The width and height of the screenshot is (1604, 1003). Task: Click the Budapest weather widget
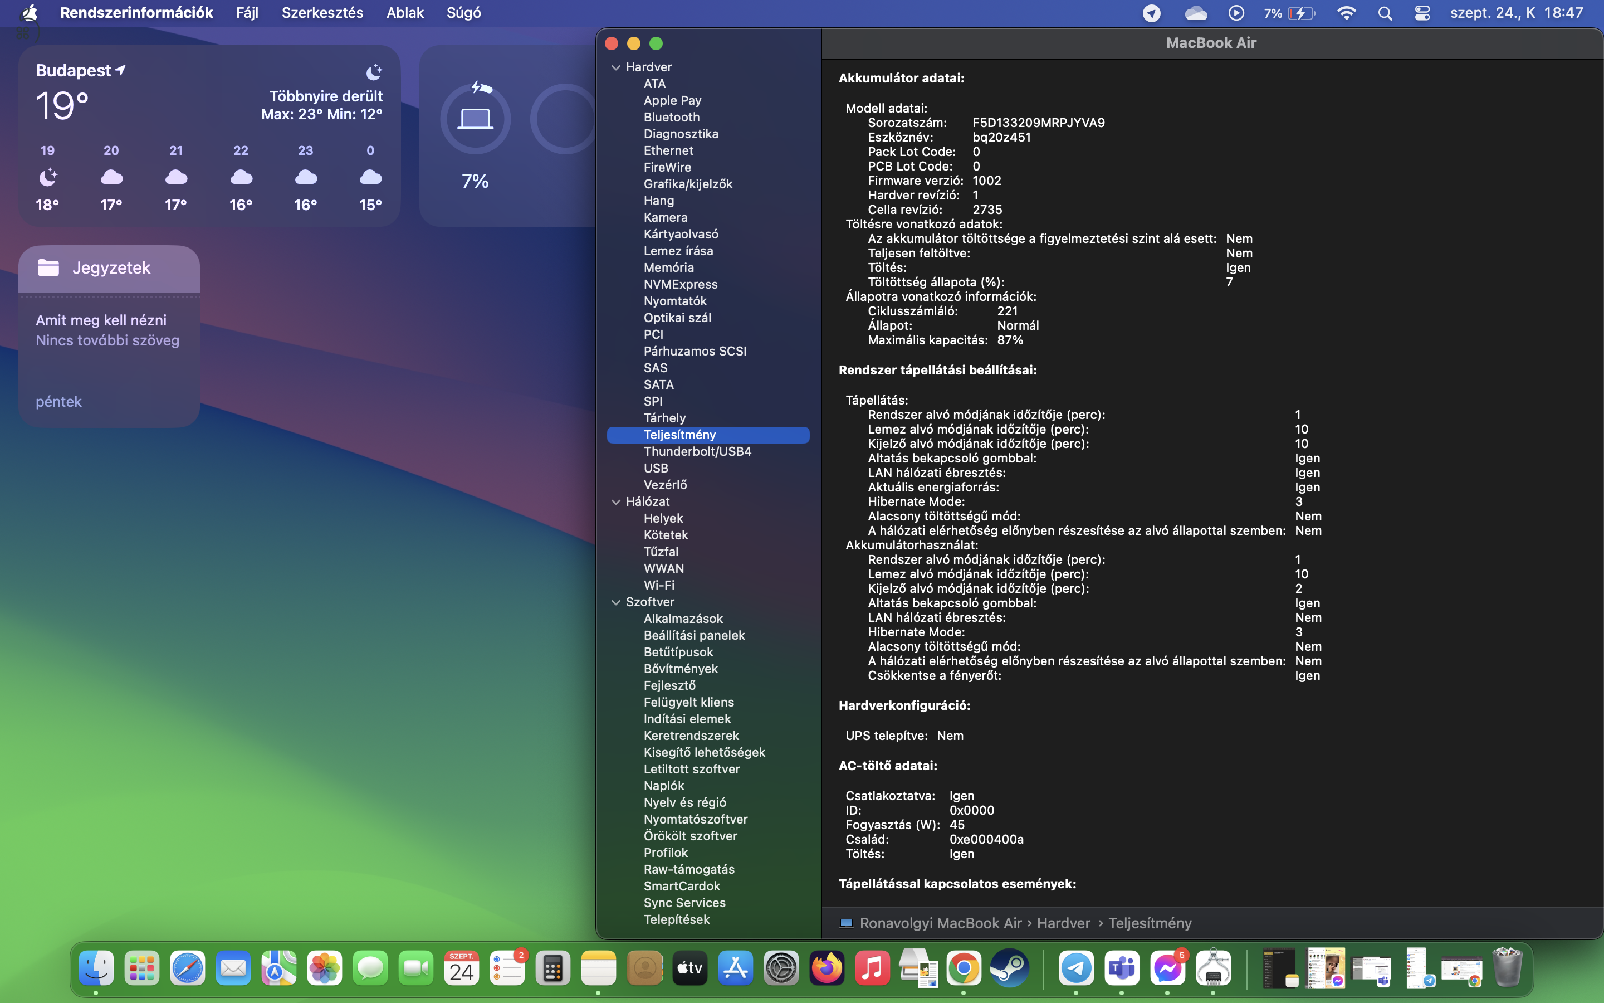209,136
